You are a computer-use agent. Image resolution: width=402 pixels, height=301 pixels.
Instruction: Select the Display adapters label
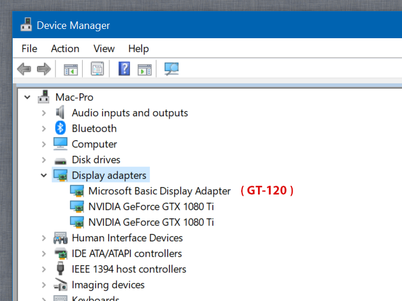pos(109,175)
